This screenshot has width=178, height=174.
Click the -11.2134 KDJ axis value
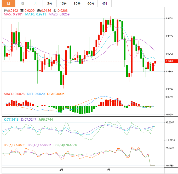(170, 140)
